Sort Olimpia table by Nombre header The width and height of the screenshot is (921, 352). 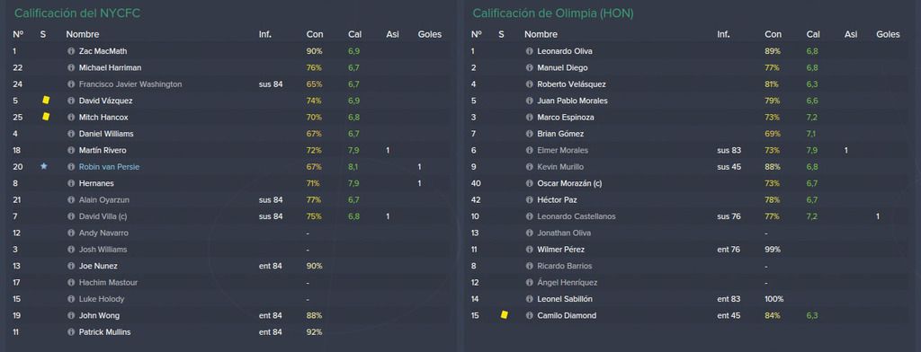coord(541,35)
